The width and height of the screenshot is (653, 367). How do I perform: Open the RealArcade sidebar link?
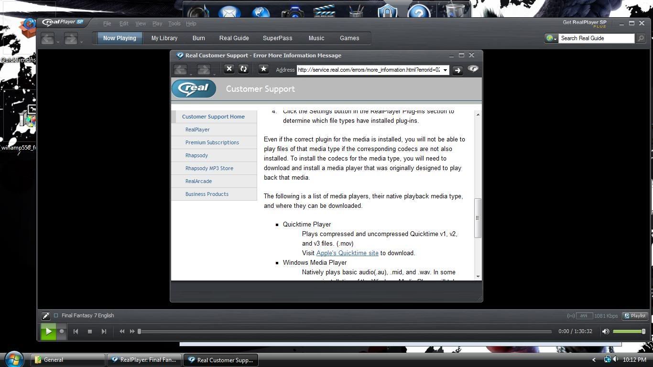tap(198, 181)
